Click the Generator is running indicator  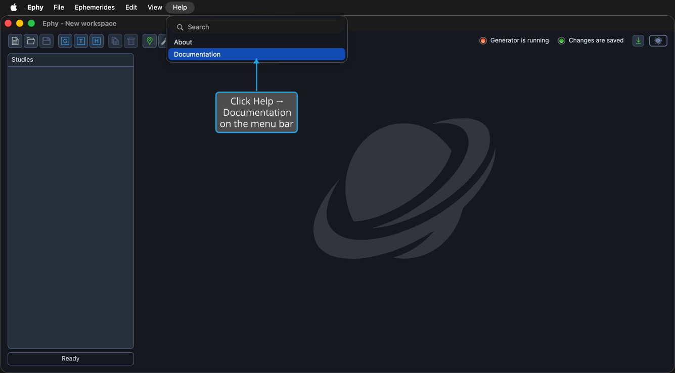click(x=514, y=40)
